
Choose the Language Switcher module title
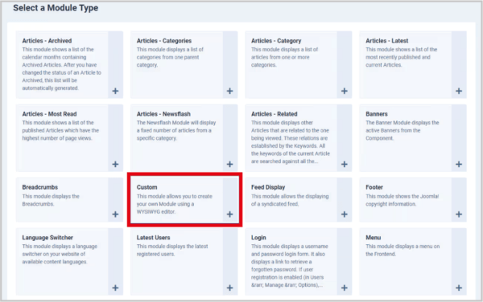[x=47, y=238]
